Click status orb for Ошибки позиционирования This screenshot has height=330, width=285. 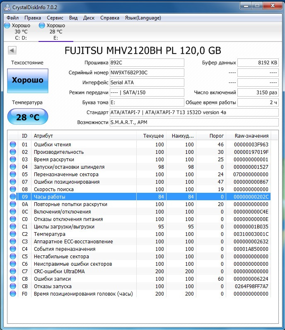13,182
